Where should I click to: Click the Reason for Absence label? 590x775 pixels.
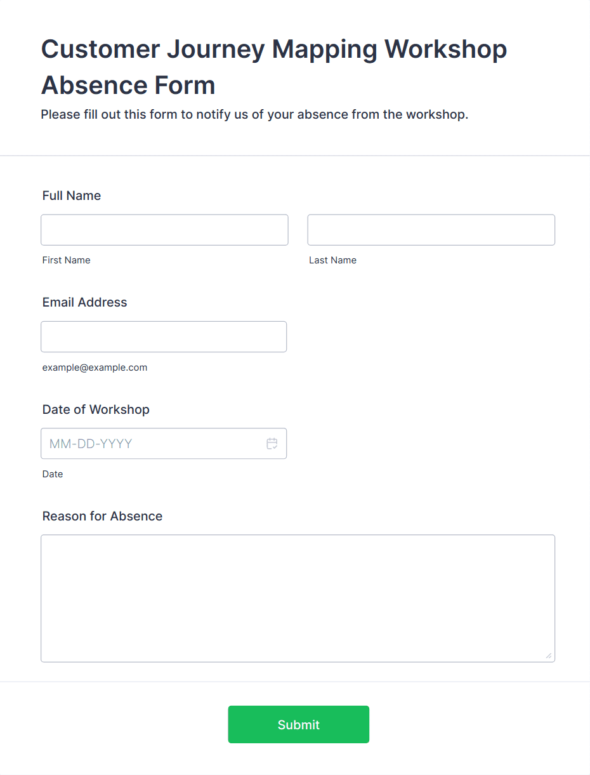[x=102, y=516]
